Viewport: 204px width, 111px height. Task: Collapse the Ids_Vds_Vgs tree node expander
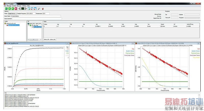(x=29, y=25)
